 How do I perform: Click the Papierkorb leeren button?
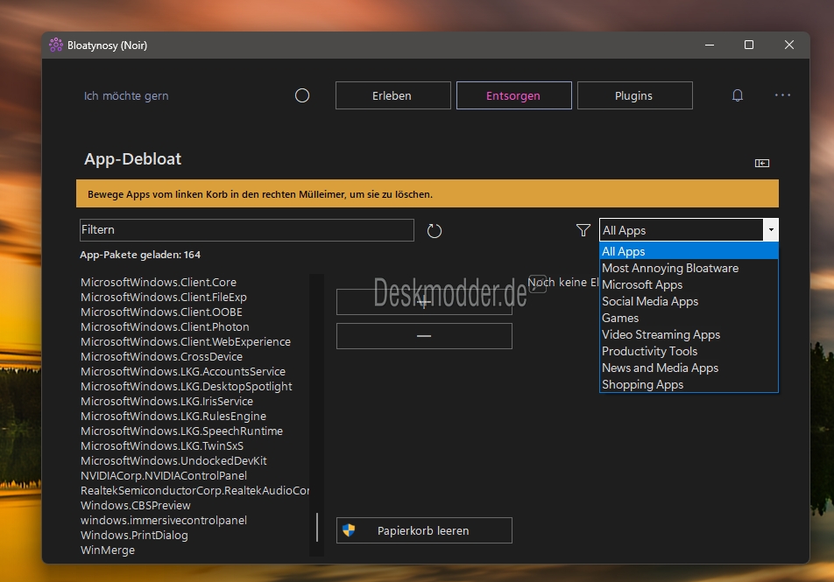tap(424, 530)
